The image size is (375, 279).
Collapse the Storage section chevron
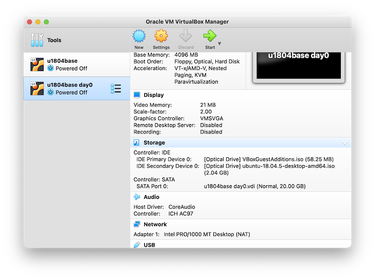(344, 143)
